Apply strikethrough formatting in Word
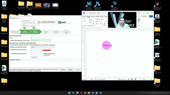The width and height of the screenshot is (170, 95). [x=105, y=21]
